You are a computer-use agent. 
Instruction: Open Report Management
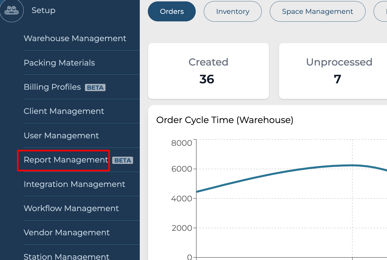pyautogui.click(x=66, y=160)
